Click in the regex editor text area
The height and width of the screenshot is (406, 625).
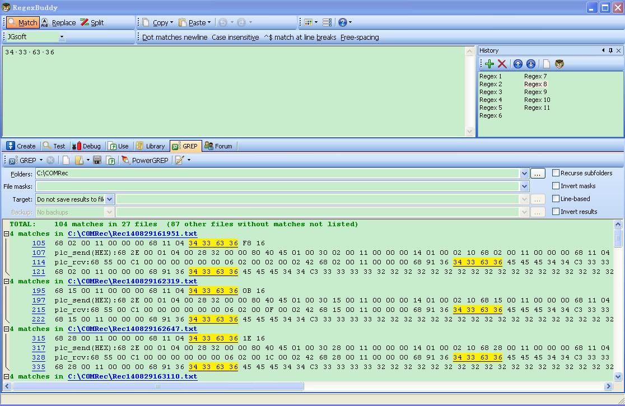pos(234,91)
